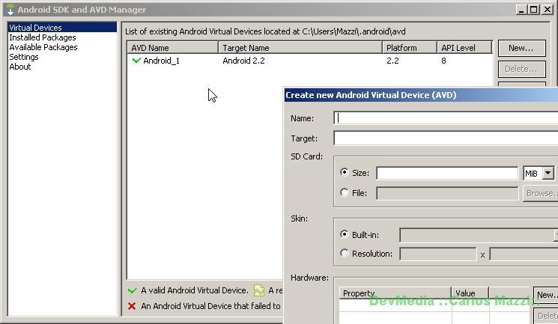
Task: Click the red X failed-device legend icon
Action: 133,305
